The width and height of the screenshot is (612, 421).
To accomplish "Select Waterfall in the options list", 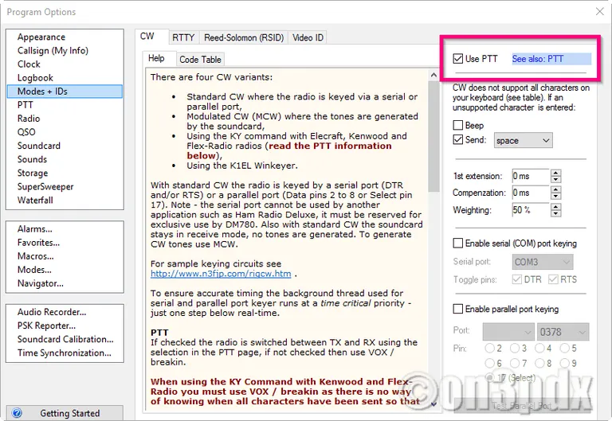I will click(x=35, y=201).
